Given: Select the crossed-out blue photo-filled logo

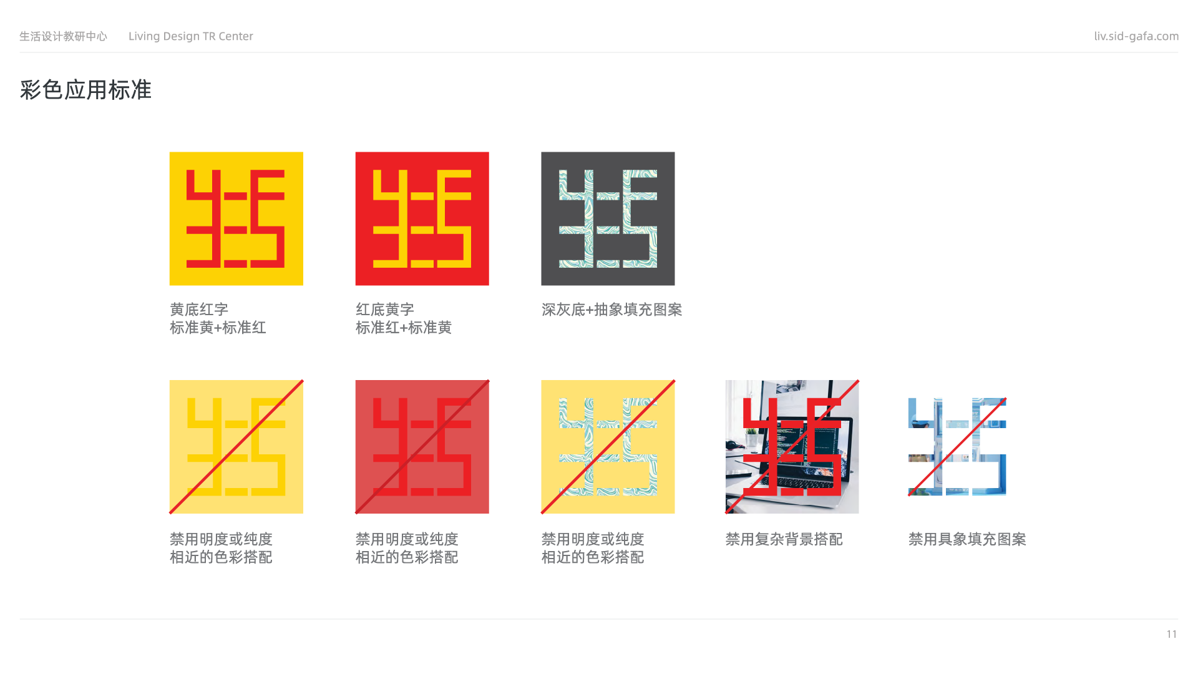Looking at the screenshot, I should [957, 447].
